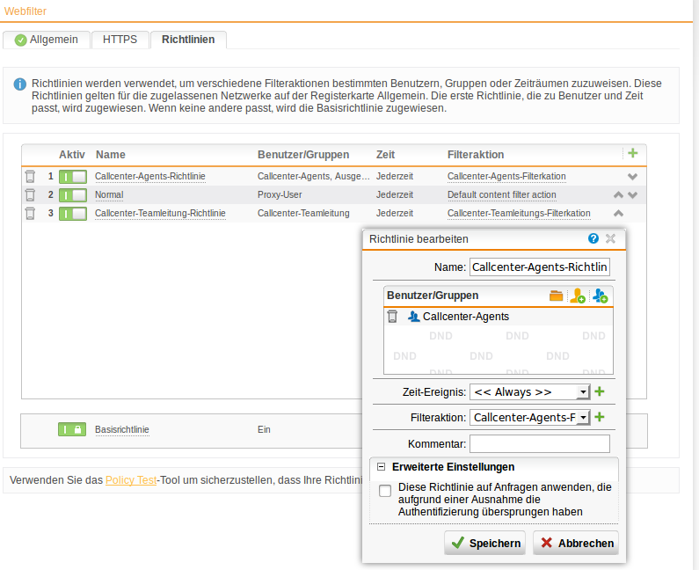Toggle active switch for Callcenter-Agents-Richtlinie
Screen dimensions: 699x570
coord(73,176)
